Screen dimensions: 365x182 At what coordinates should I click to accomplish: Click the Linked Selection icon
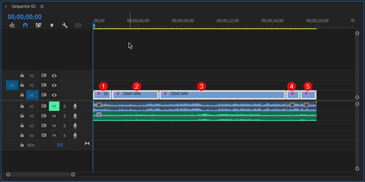pos(38,25)
